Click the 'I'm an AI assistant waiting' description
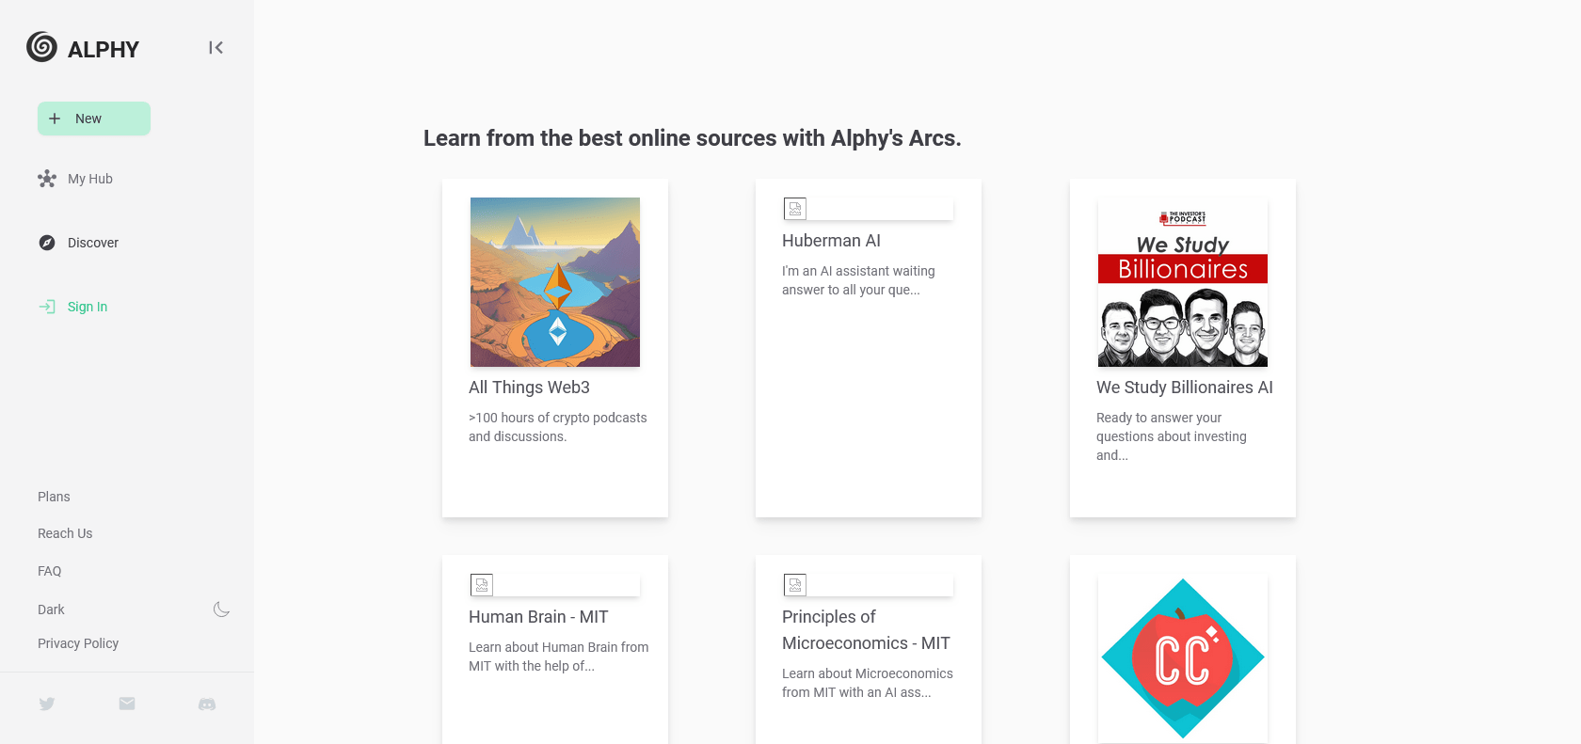The height and width of the screenshot is (744, 1581). pos(858,280)
